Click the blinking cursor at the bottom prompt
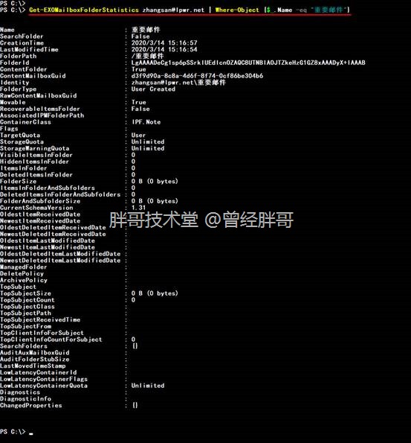The width and height of the screenshot is (411, 443). (x=31, y=433)
